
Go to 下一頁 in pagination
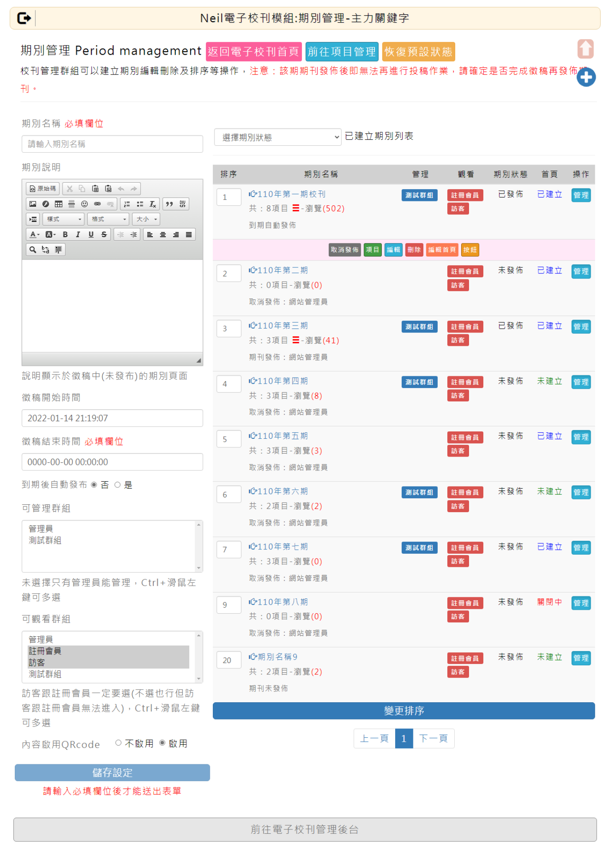(x=433, y=738)
